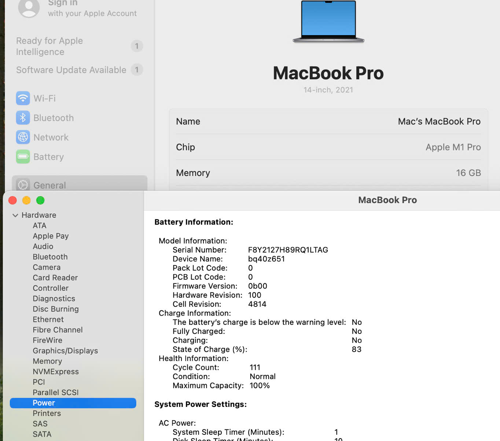Click the yellow minimize window button
This screenshot has height=441, width=500.
click(26, 201)
